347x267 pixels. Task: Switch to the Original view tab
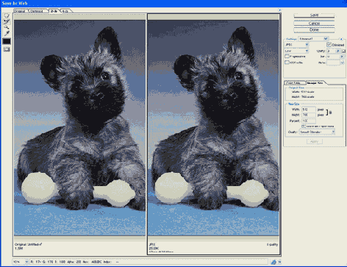tap(20, 11)
